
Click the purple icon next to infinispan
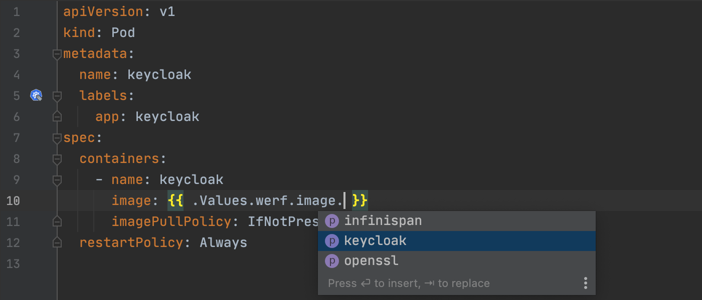(x=332, y=221)
